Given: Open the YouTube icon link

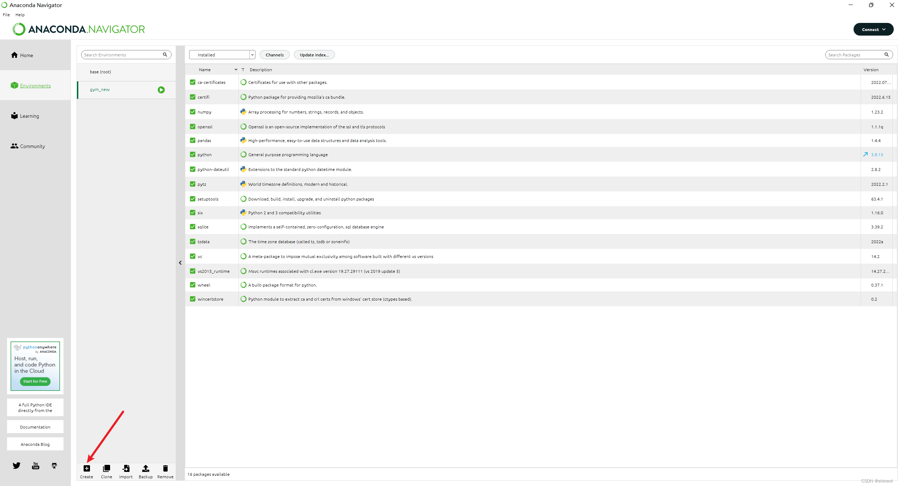Looking at the screenshot, I should click(x=36, y=466).
